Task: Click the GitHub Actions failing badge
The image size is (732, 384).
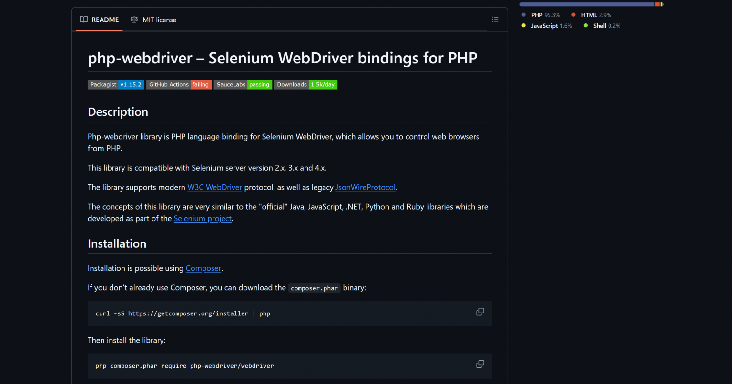Action: coord(179,84)
